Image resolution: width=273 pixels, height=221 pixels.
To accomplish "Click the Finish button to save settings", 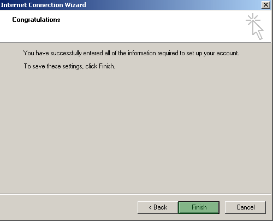I will tap(199, 207).
